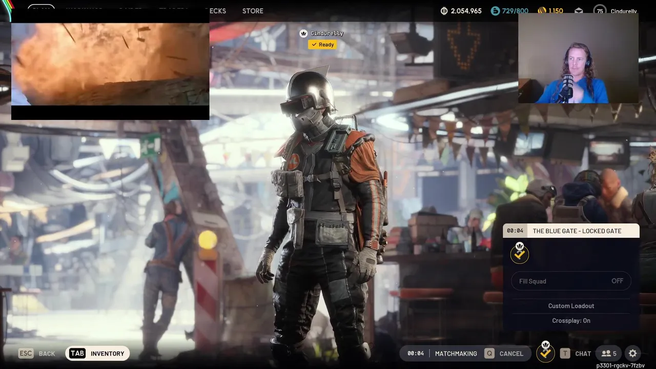Screen dimensions: 656x369
Task: Cancel matchmaking with the Cancel button
Action: (505, 354)
